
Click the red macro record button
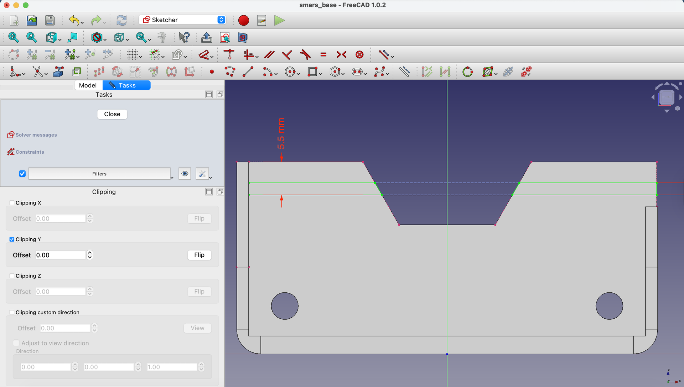244,20
